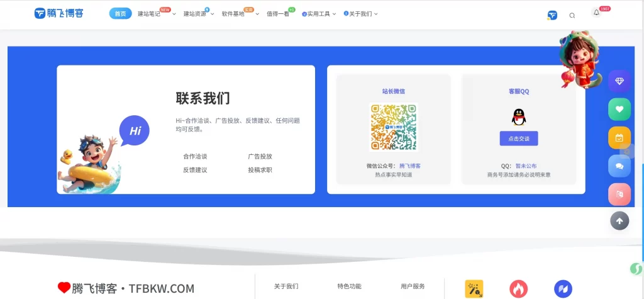Viewport: 644px width, 299px height.
Task: Click footer 用户服务 heading
Action: [413, 286]
